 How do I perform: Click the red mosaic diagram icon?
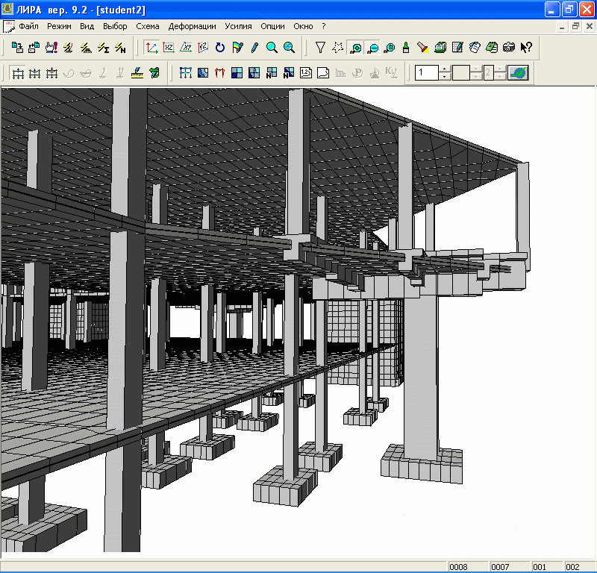[x=219, y=73]
